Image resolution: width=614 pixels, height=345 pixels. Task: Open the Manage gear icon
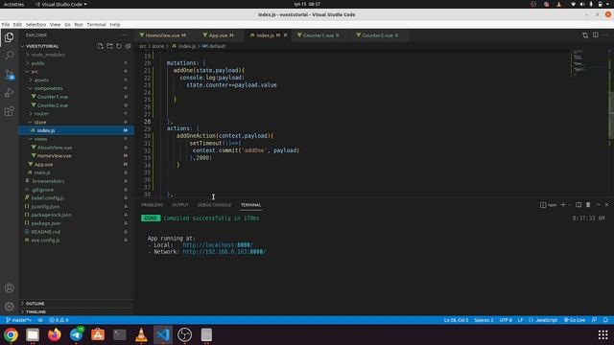[x=9, y=307]
